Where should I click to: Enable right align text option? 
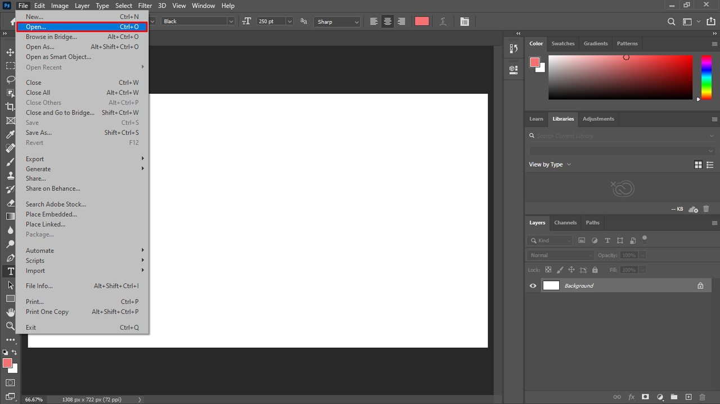pos(401,21)
